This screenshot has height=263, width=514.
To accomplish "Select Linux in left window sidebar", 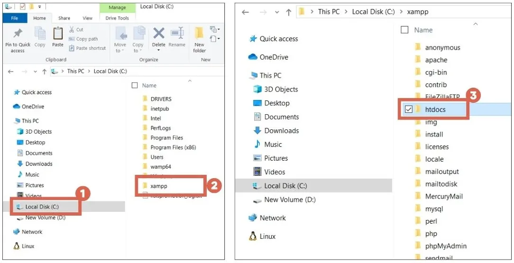I will pos(24,246).
